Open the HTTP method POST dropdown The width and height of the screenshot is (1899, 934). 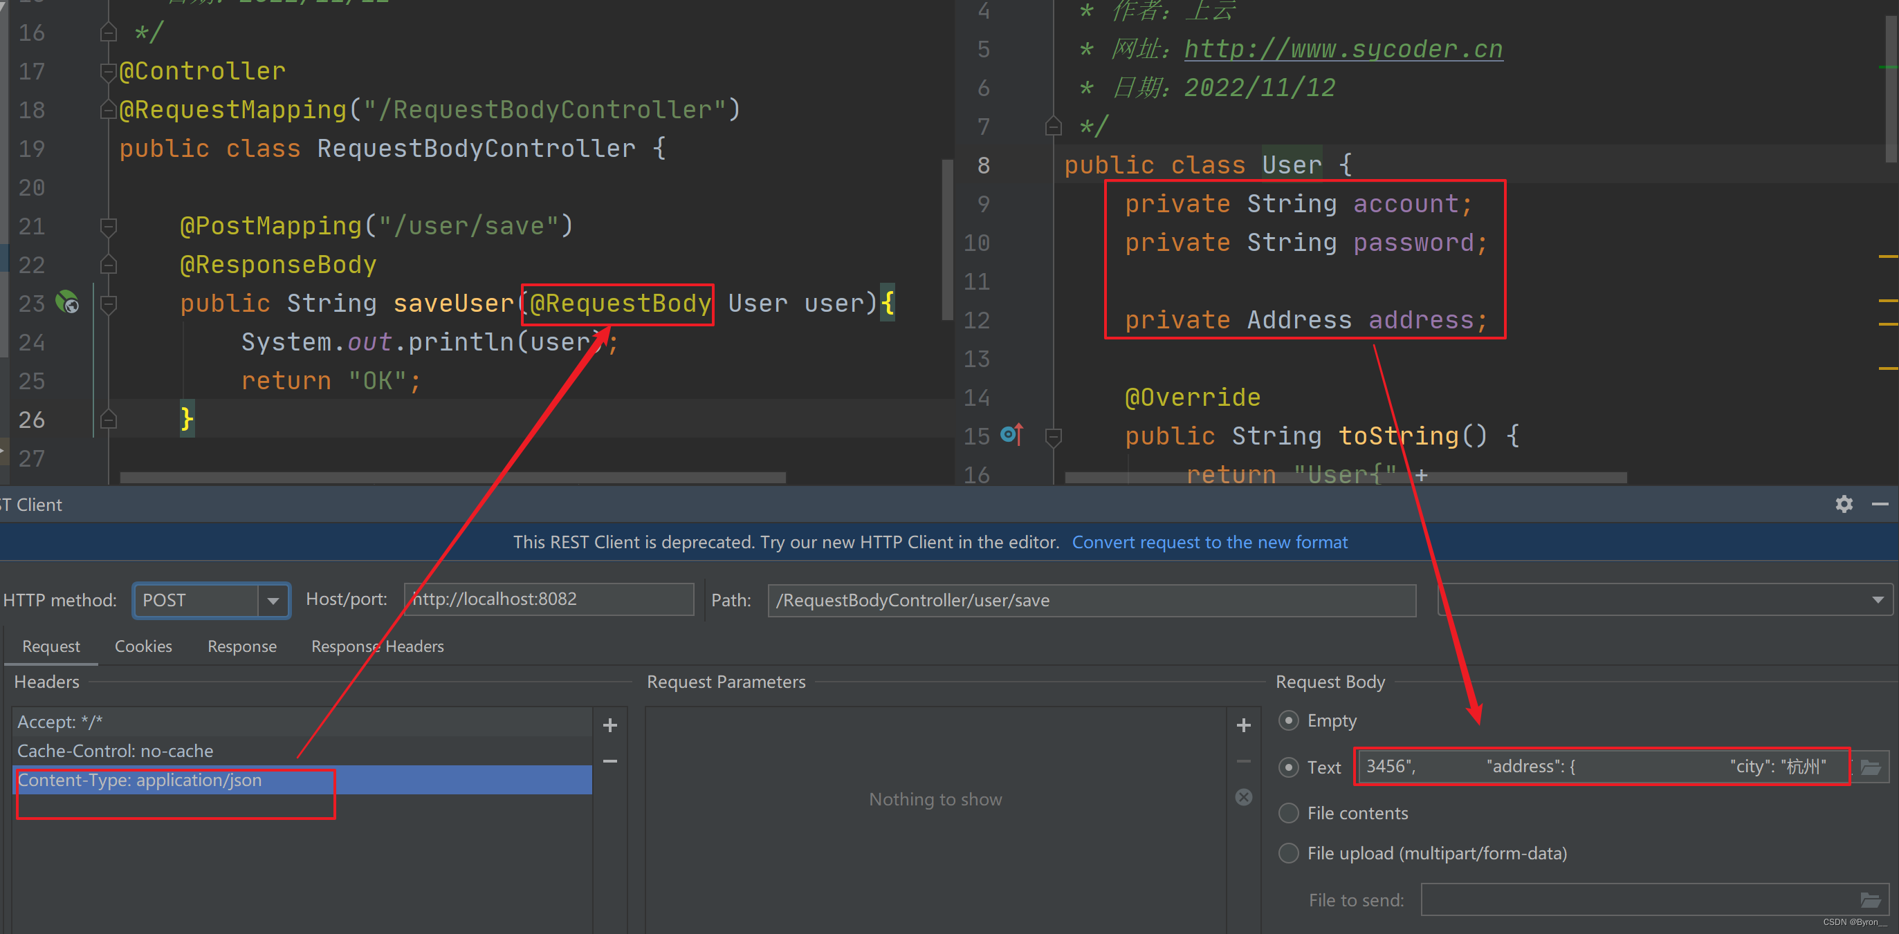(273, 600)
